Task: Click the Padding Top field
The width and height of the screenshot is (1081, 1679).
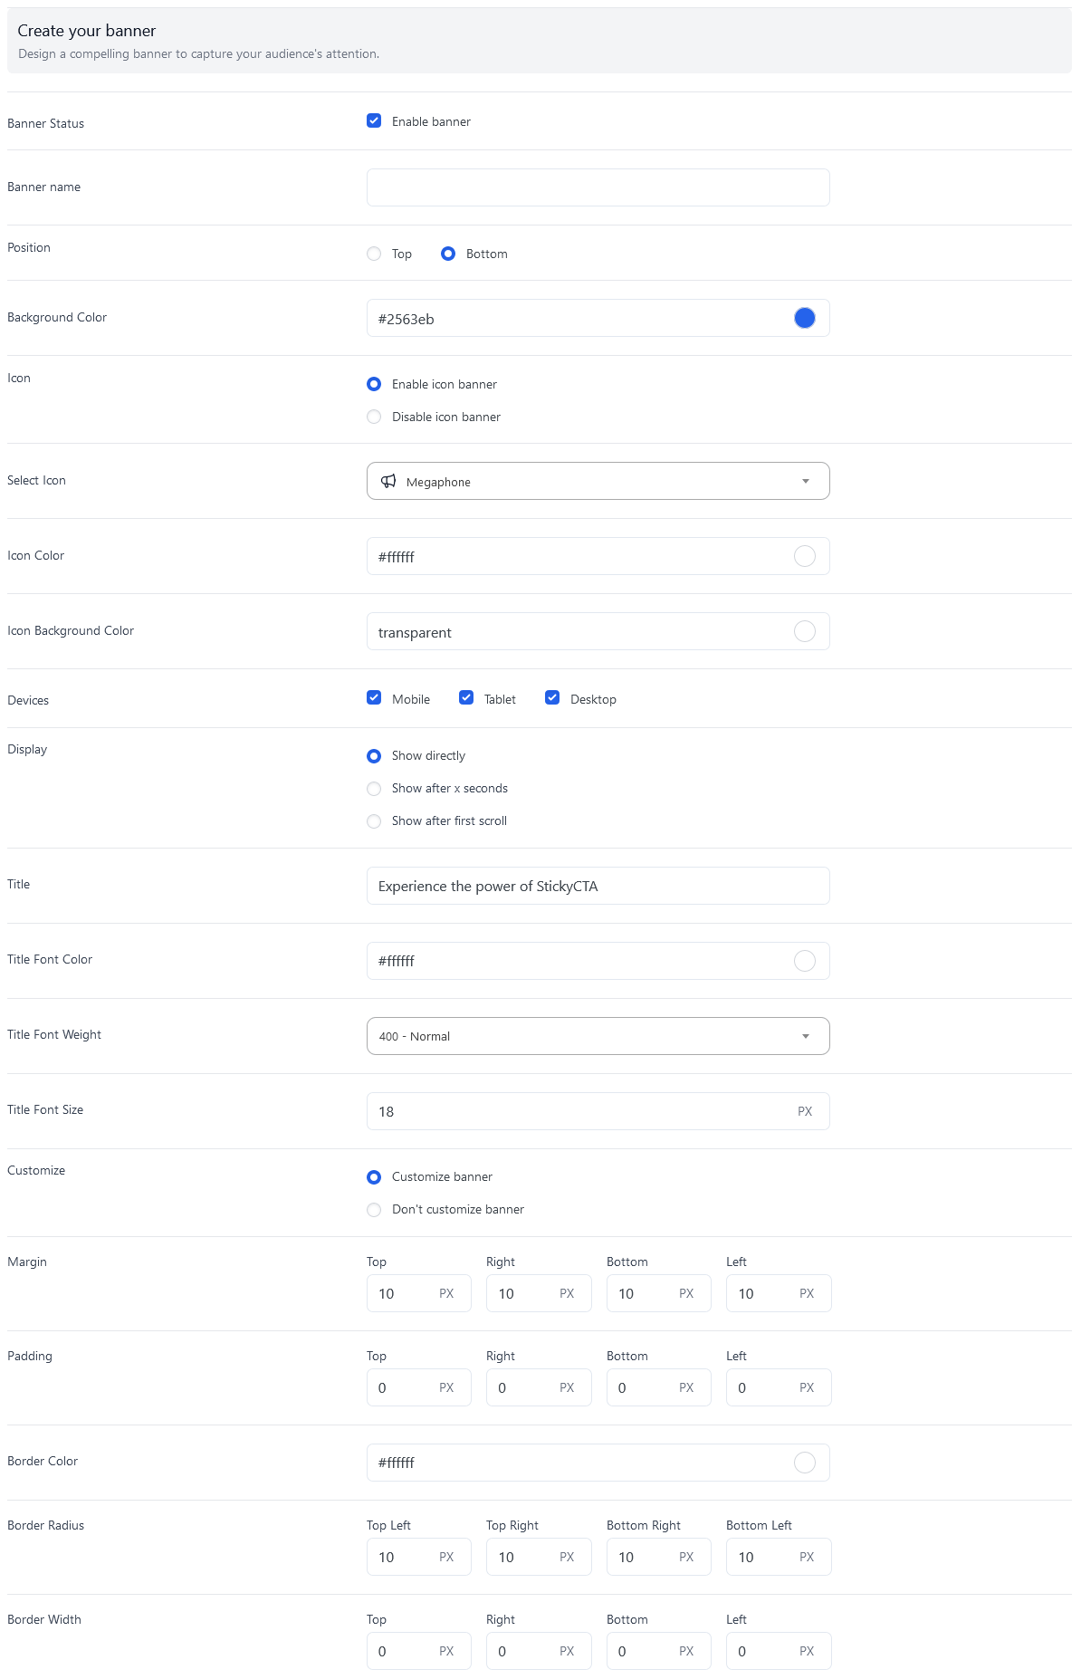Action: [419, 1387]
